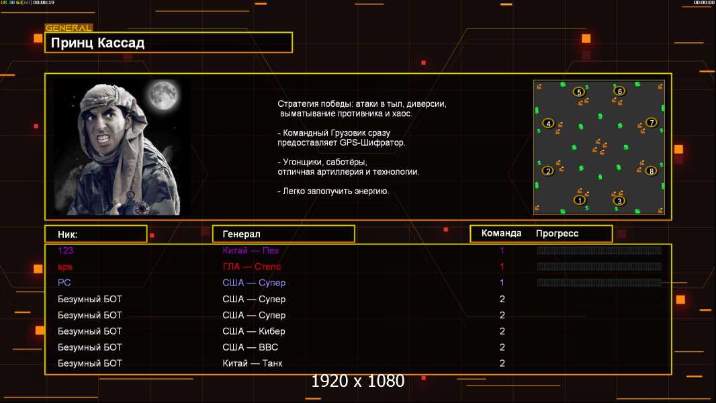Select start position 2 marker on map

548,171
